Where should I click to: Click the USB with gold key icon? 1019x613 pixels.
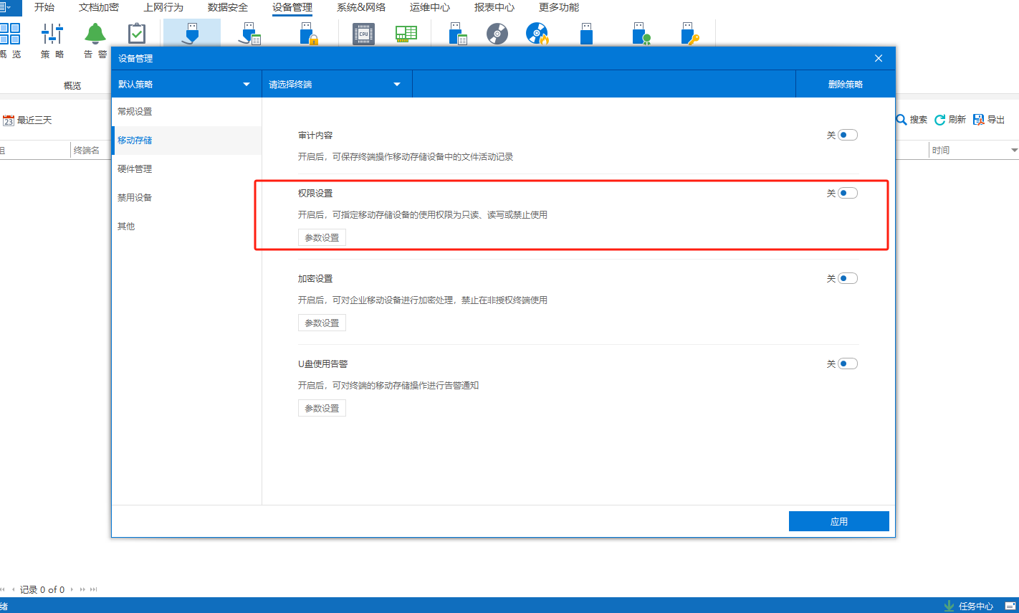click(689, 34)
